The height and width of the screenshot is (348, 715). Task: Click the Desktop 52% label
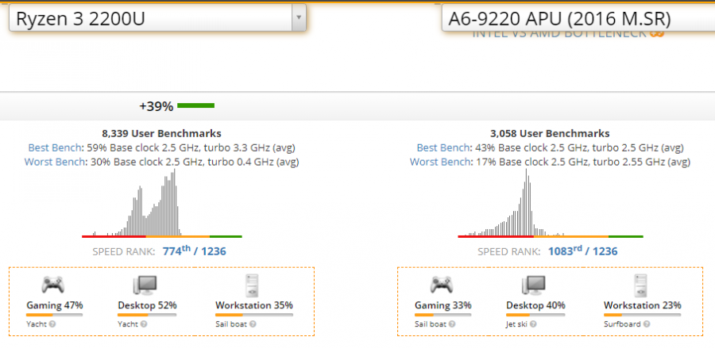tap(147, 305)
